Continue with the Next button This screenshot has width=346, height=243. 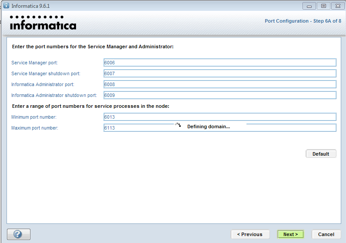pos(290,234)
